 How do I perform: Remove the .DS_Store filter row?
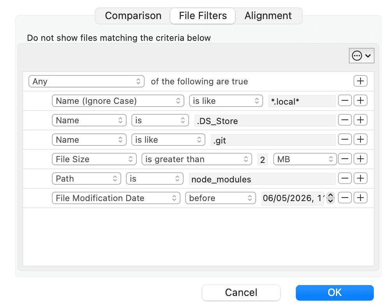[x=345, y=120]
